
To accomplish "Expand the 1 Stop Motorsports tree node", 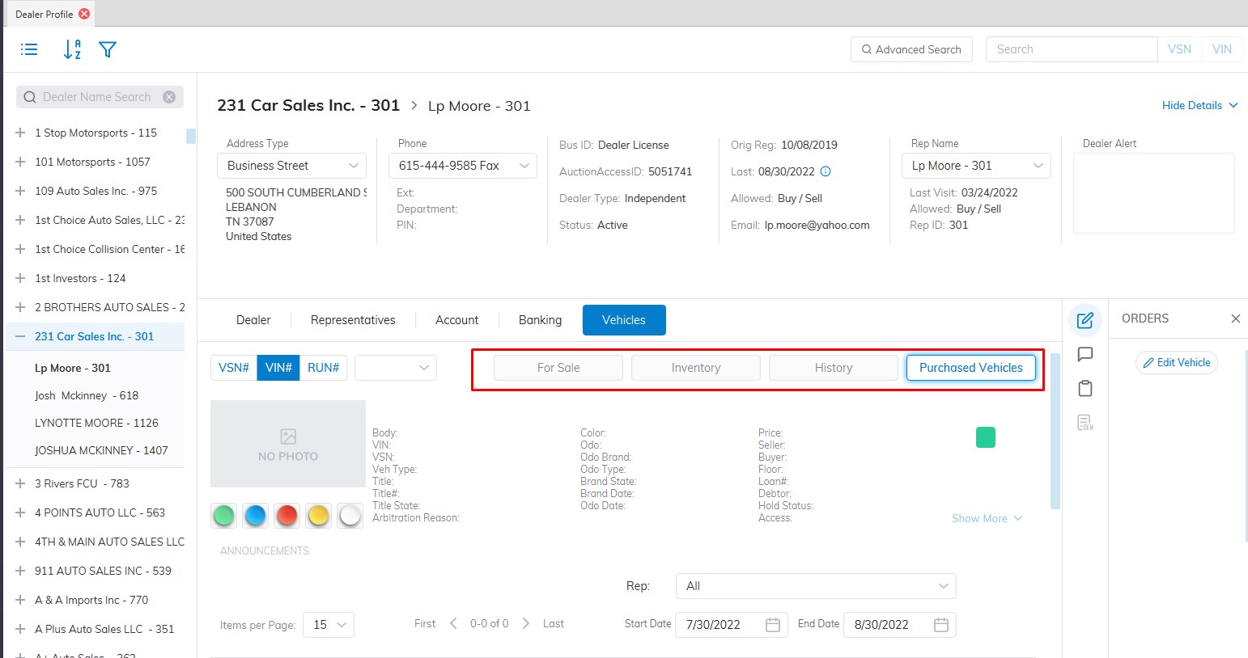I will (x=20, y=133).
